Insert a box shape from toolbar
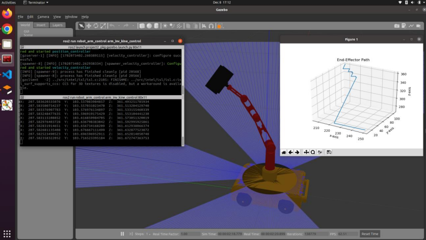This screenshot has height=240, width=426. (x=143, y=25)
